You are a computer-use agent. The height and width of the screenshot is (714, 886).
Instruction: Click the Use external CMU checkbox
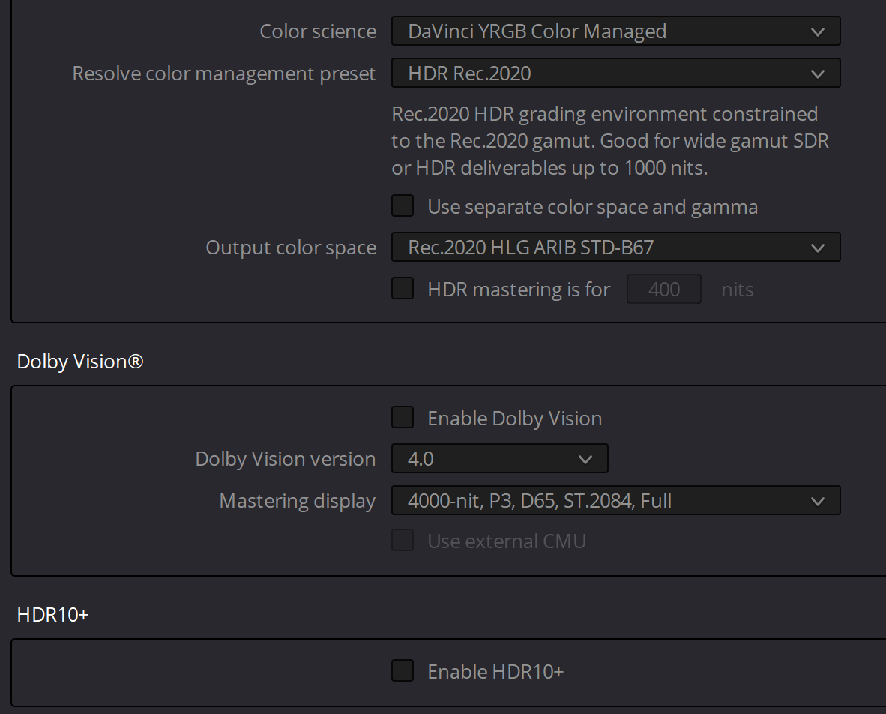(x=403, y=541)
